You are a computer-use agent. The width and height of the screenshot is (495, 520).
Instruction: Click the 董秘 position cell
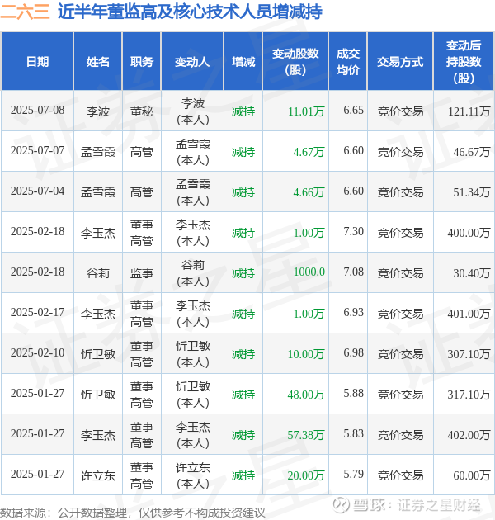point(142,111)
